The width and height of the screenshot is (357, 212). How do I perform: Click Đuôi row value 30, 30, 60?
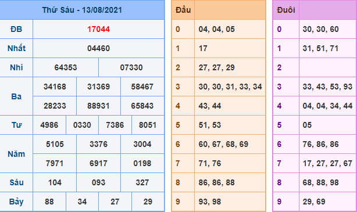point(320,29)
